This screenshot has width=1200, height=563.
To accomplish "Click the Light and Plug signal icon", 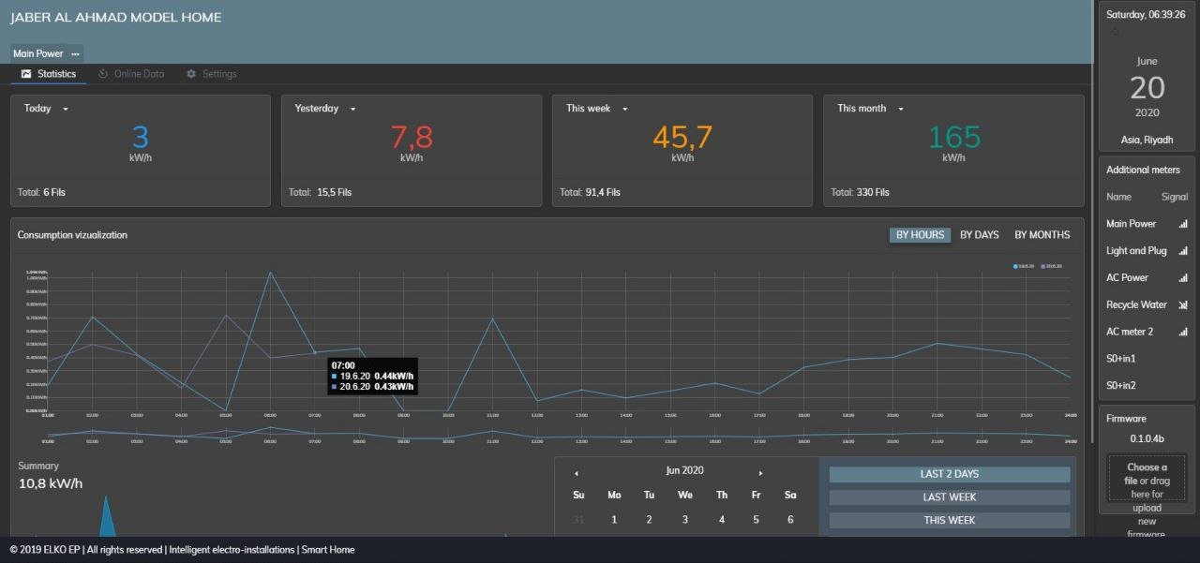I will coord(1182,251).
